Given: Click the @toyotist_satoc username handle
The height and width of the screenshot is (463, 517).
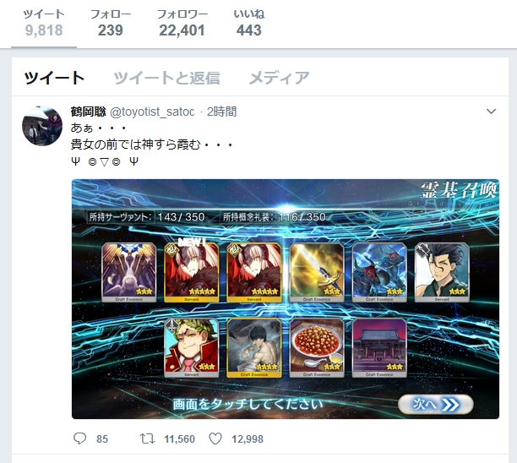Looking at the screenshot, I should pyautogui.click(x=152, y=112).
